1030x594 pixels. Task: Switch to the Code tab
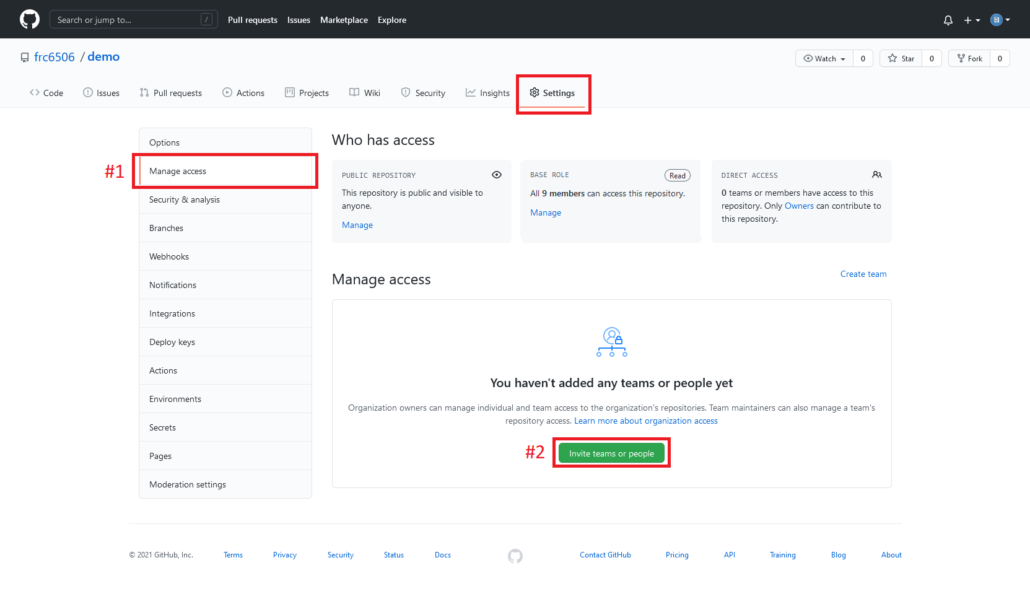[46, 93]
